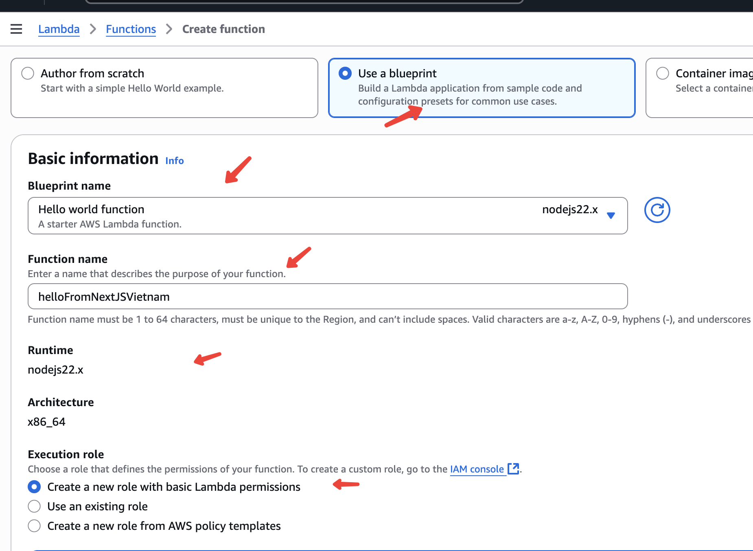Image resolution: width=753 pixels, height=551 pixels.
Task: Click the breadcrumb chevron after Lambda
Action: [93, 29]
